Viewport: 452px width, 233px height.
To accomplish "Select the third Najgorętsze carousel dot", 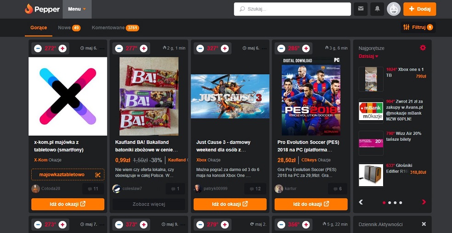I will [x=395, y=202].
